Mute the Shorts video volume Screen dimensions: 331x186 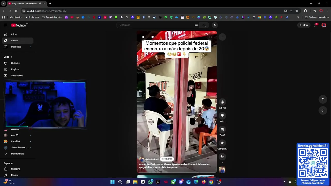[x=153, y=37]
